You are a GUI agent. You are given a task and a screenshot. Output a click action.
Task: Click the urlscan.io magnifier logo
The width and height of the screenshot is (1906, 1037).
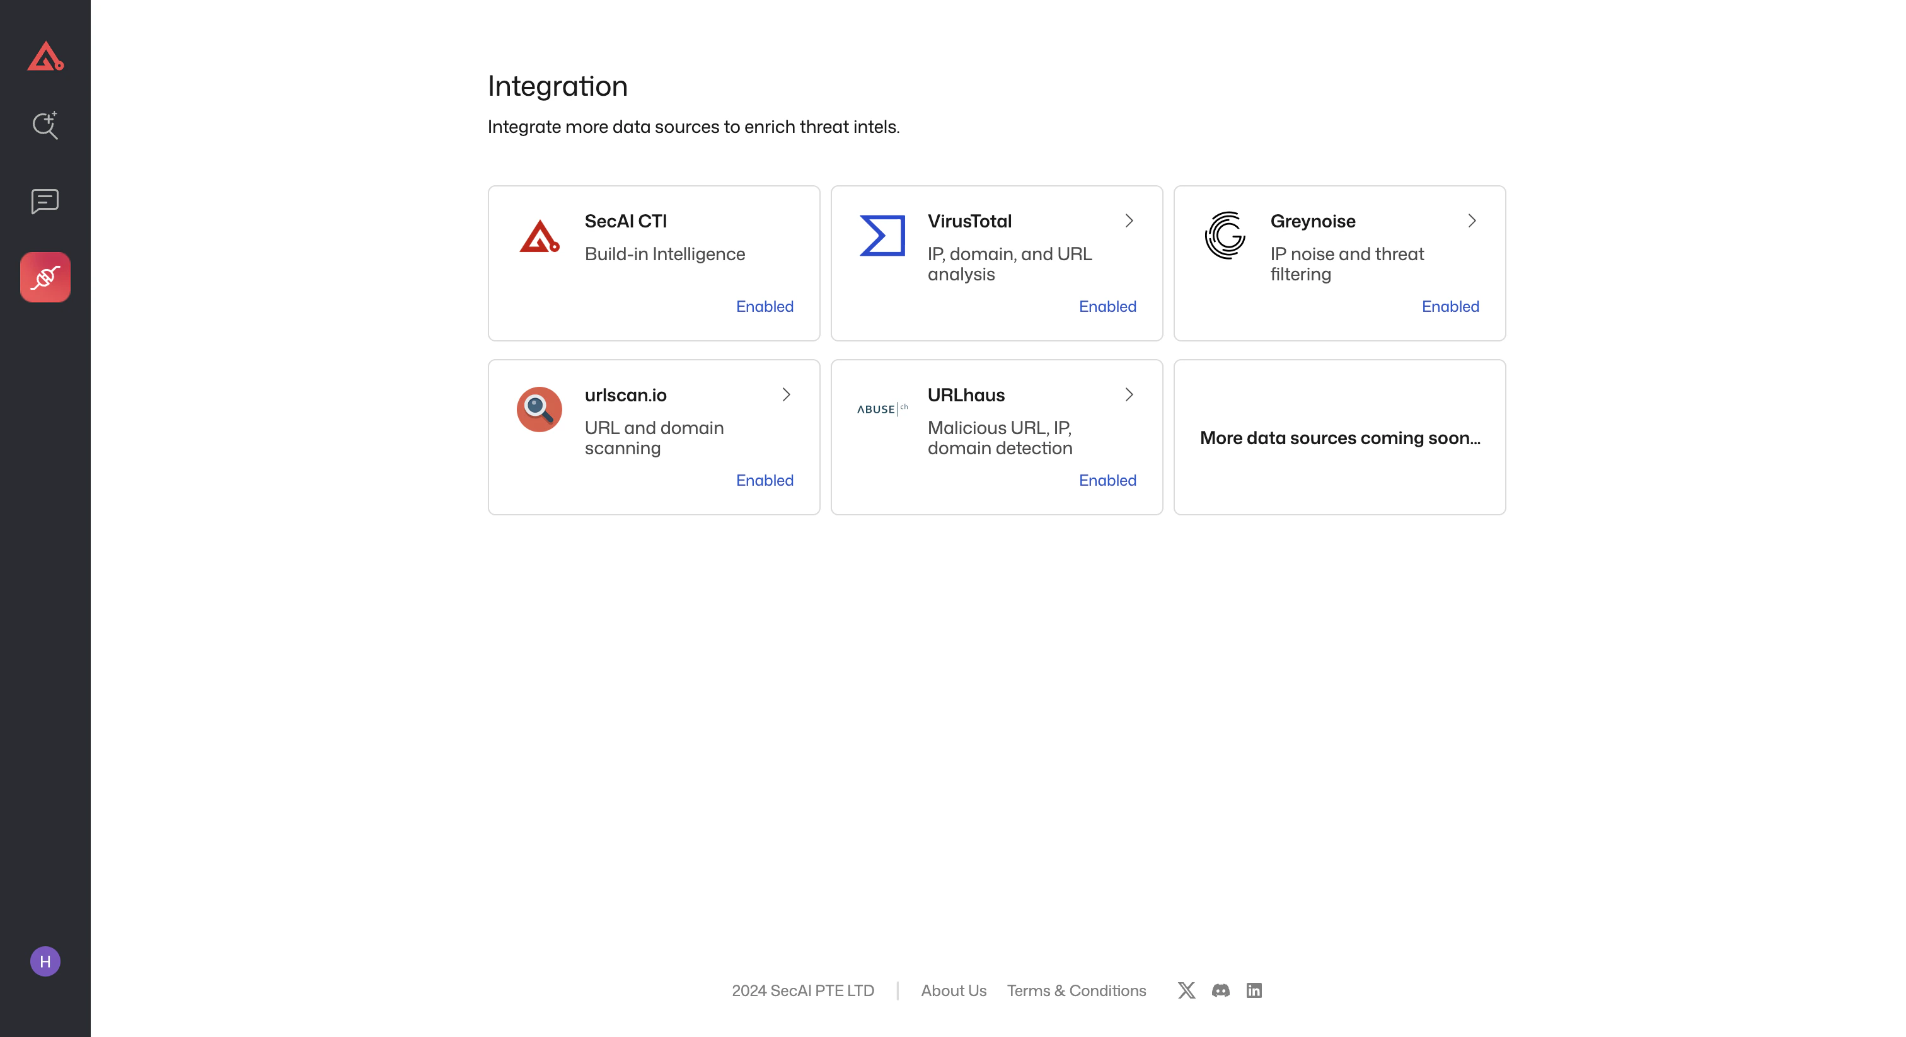(x=539, y=409)
